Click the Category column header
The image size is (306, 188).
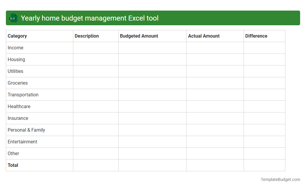click(x=17, y=36)
